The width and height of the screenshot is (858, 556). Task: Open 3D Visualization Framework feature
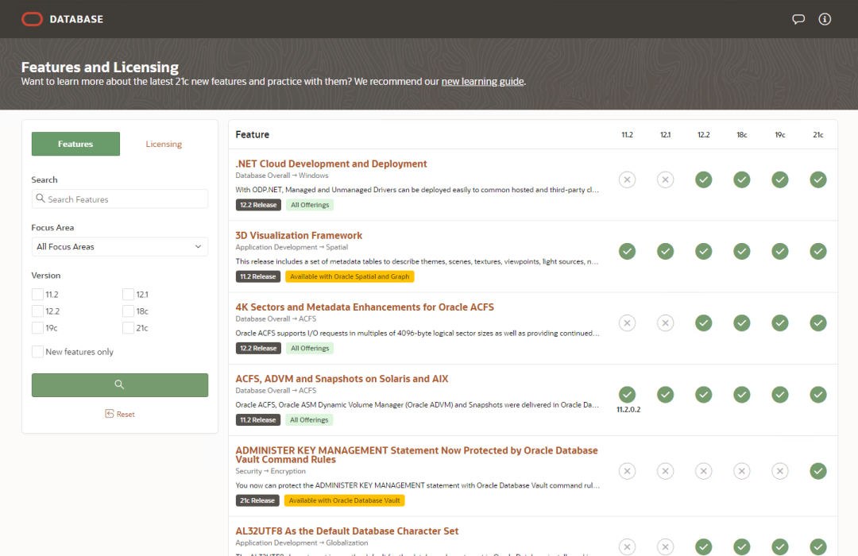299,235
